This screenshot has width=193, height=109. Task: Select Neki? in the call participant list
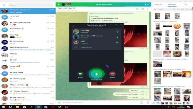tap(96, 42)
